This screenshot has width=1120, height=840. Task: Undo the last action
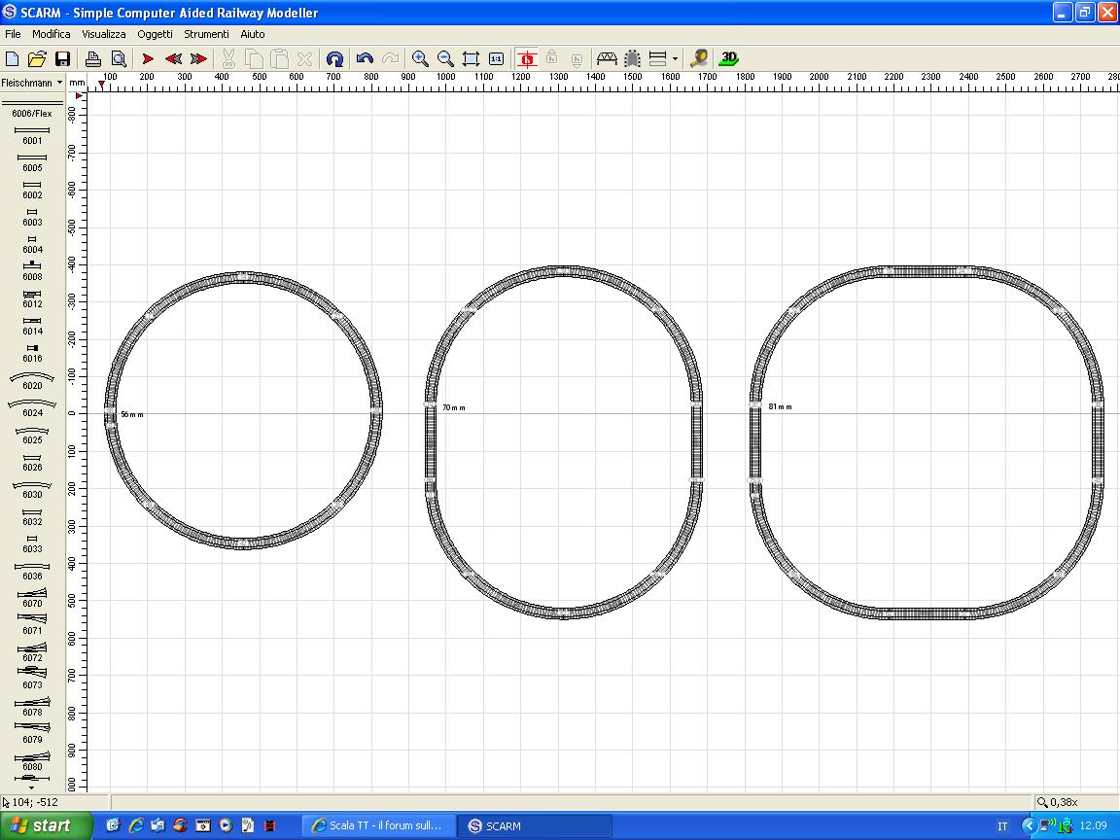pyautogui.click(x=365, y=58)
